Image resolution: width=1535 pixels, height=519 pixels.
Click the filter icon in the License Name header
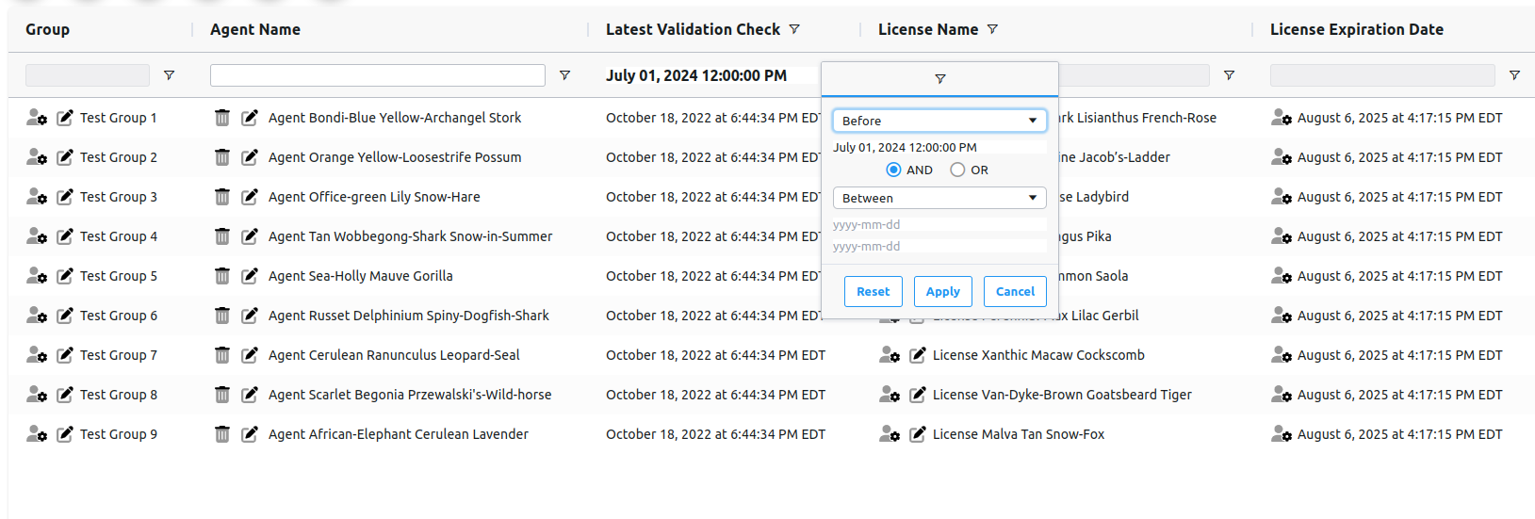click(992, 30)
